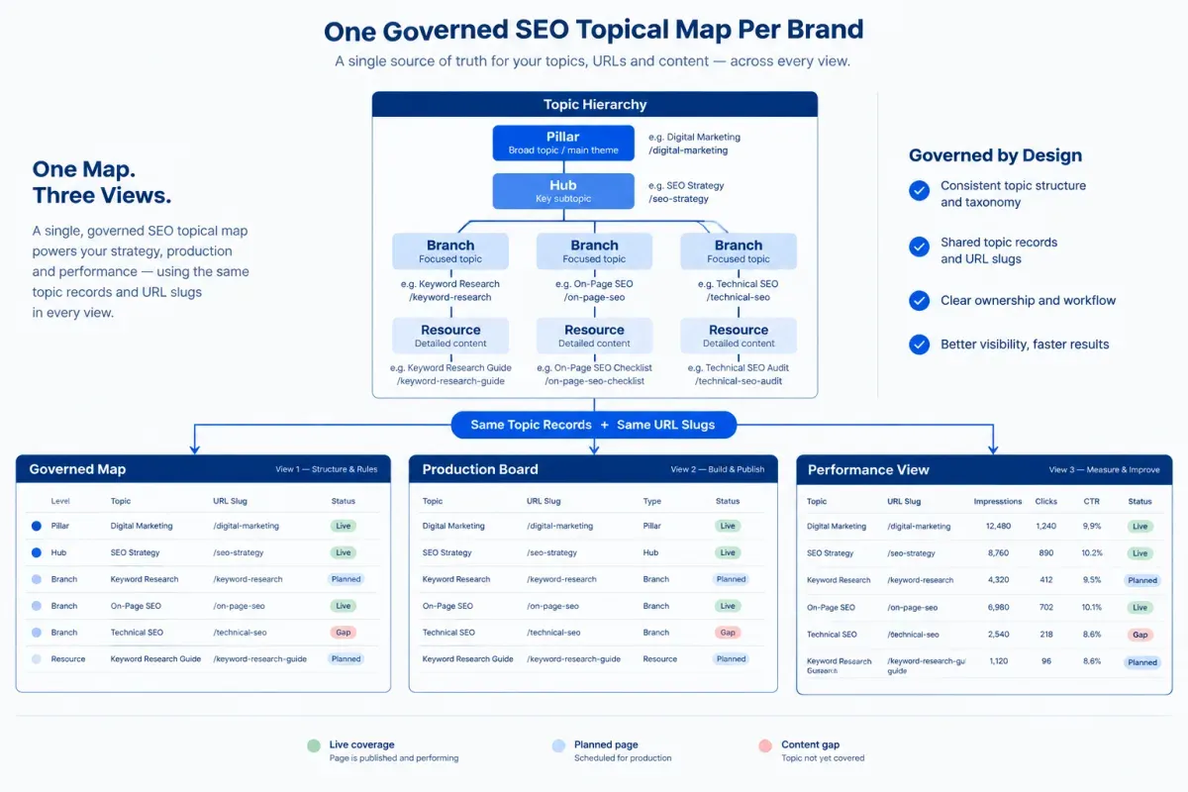The image size is (1188, 792).
Task: Click the level dot on the On-Page SEO branch row
Action: [x=37, y=606]
